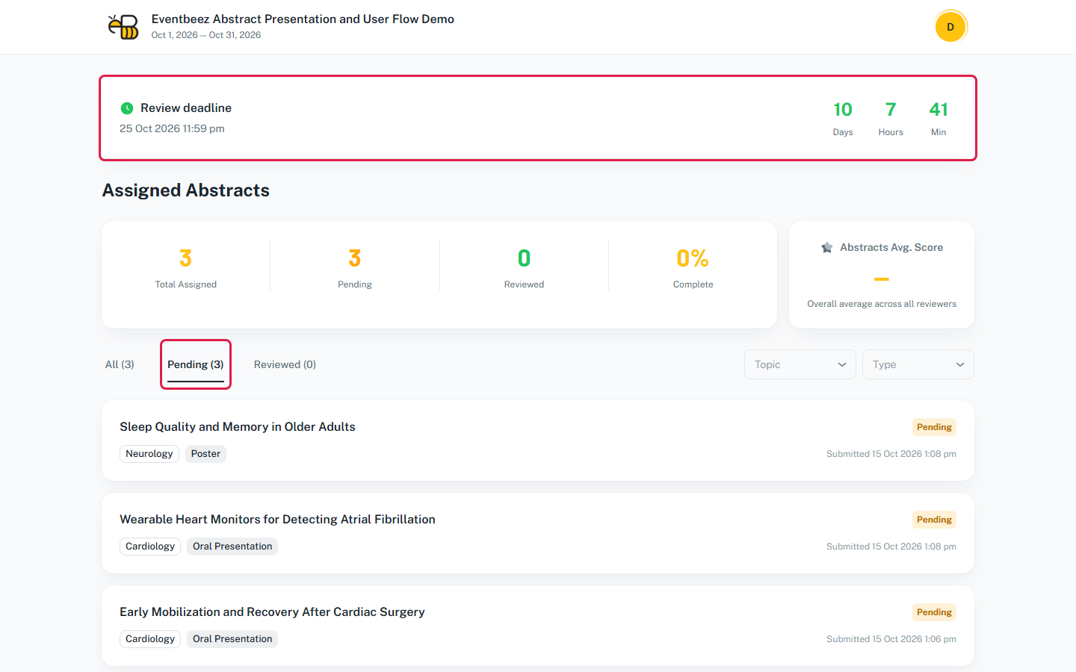Click Sleep Quality abstract's 'Submitted 15 Oct 2026 1:08 pm'
Screen dimensions: 1076x672
[891, 454]
